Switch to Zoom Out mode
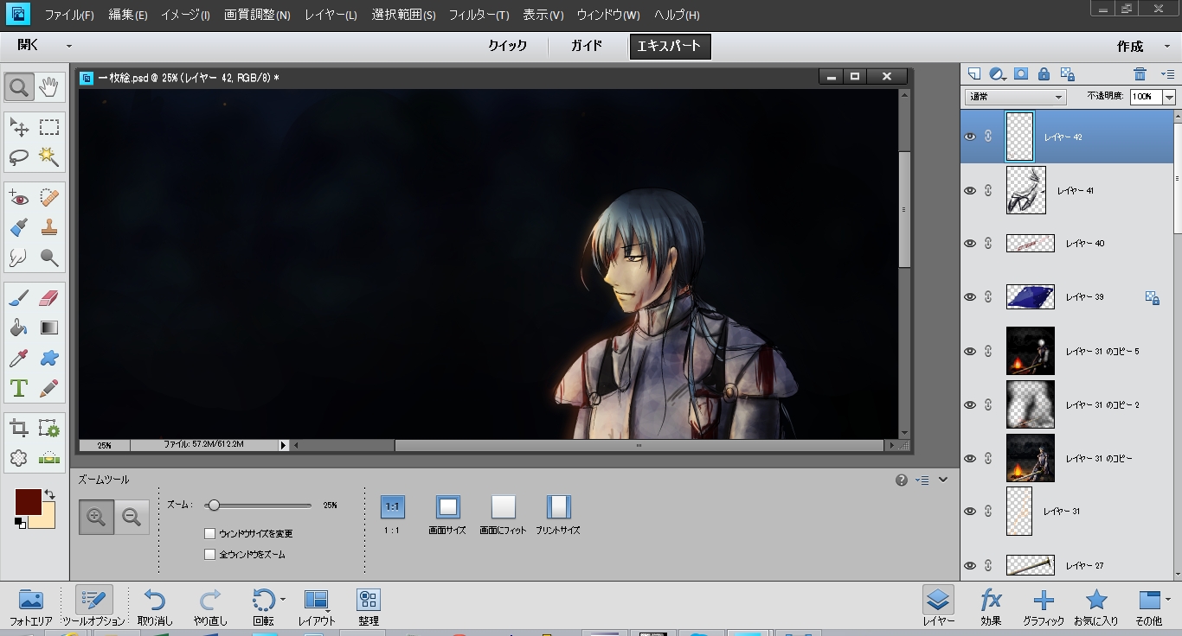 (132, 518)
